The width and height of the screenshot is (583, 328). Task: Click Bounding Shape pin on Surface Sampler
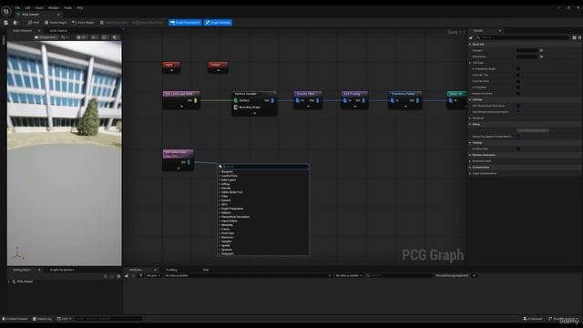pos(236,108)
